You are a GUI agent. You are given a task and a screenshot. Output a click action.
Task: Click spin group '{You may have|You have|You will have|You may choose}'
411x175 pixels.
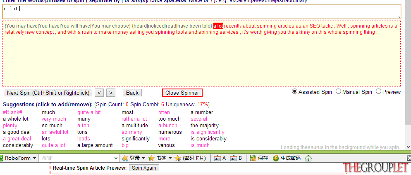pos(68,26)
